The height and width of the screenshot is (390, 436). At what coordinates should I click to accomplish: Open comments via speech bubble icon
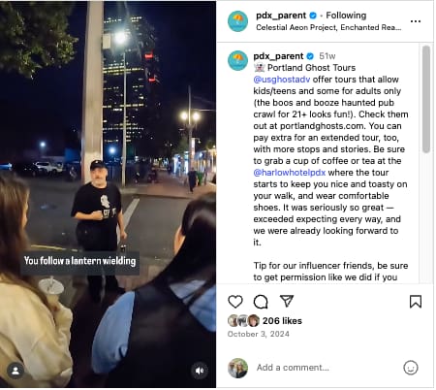click(261, 302)
